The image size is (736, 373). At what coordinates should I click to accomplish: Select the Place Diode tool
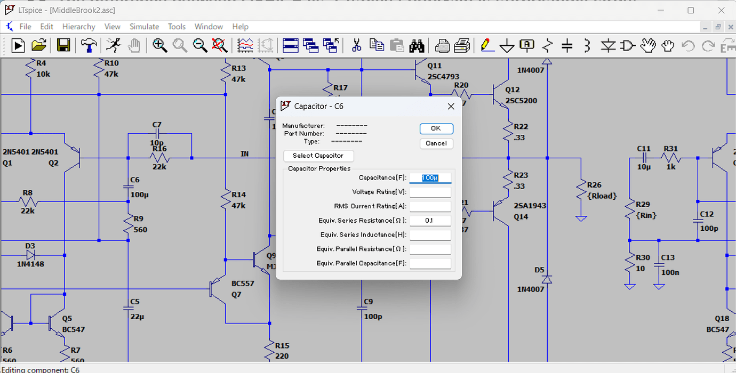pyautogui.click(x=608, y=45)
